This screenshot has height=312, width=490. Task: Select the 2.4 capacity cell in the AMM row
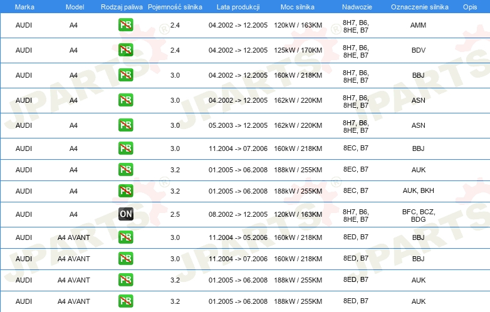coord(175,25)
